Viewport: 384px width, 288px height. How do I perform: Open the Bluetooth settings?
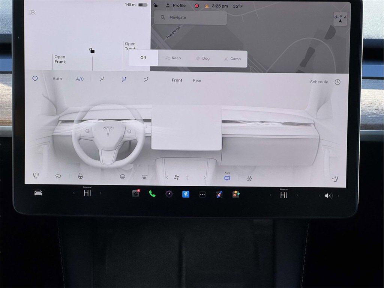186,194
